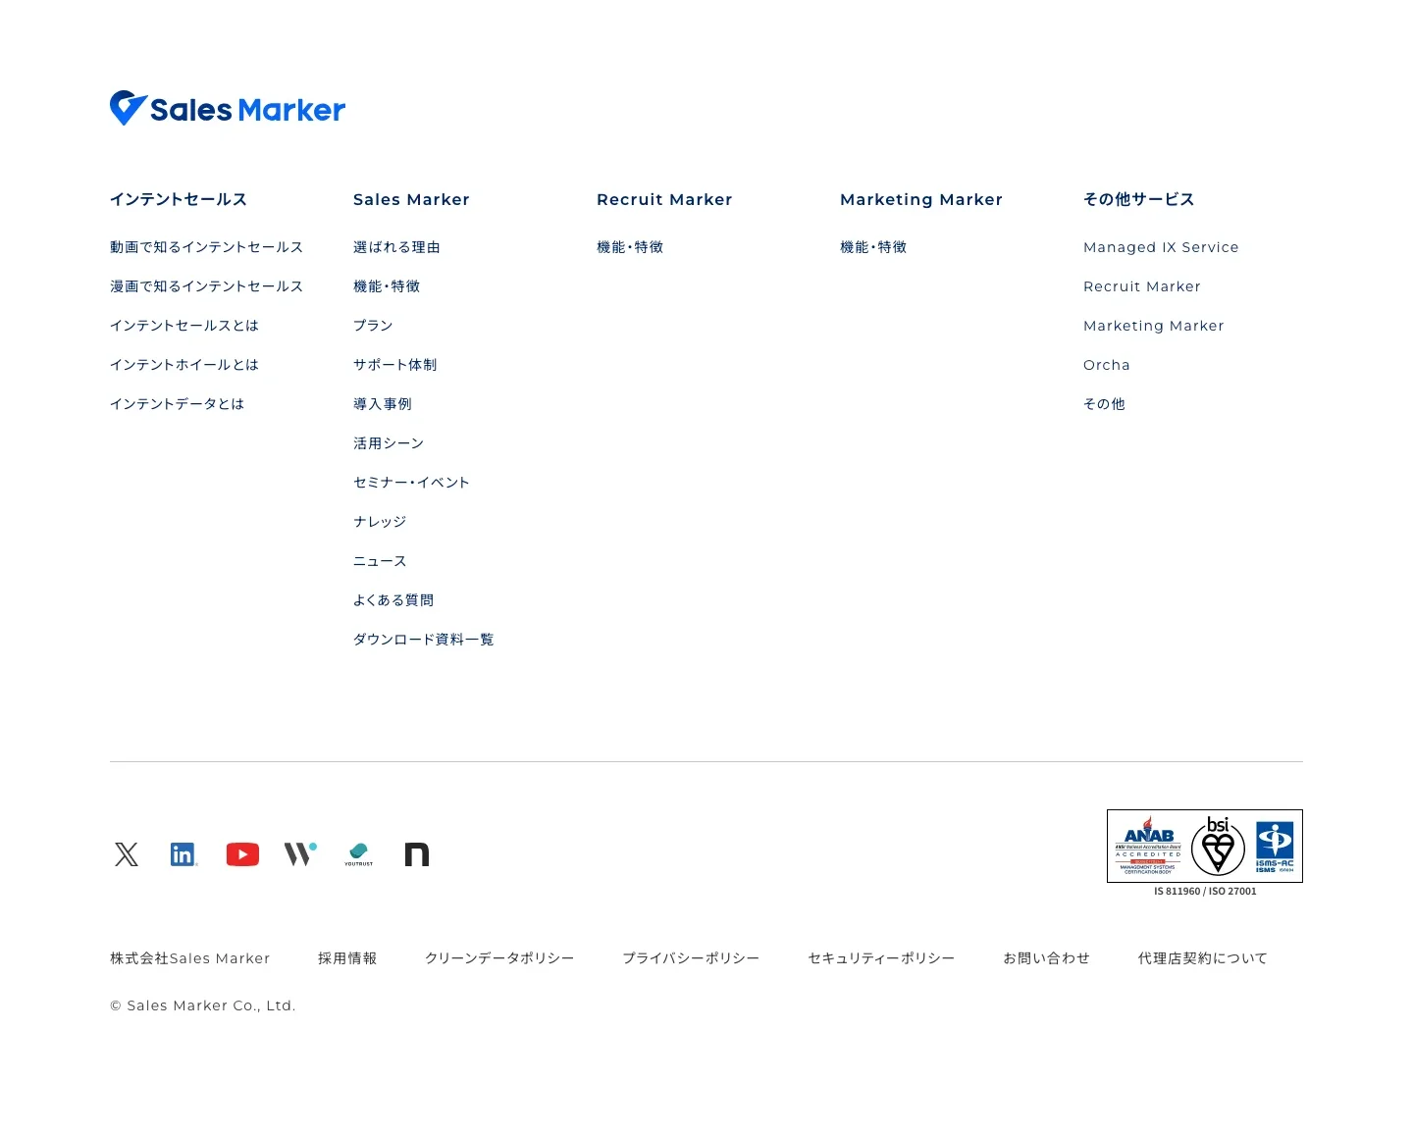The height and width of the screenshot is (1133, 1413).
Task: Click the © Sales Marker Co., Ltd. text
Action: (203, 1005)
